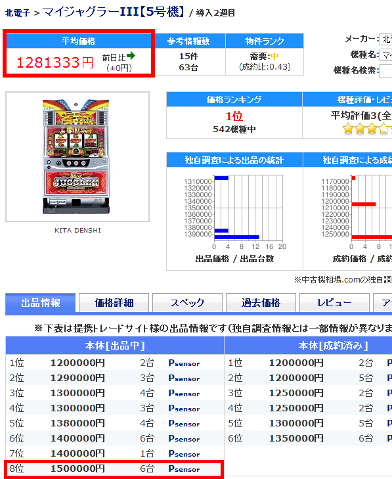Click the 本体[出品中] table header
This screenshot has height=479, width=392.
point(115,346)
